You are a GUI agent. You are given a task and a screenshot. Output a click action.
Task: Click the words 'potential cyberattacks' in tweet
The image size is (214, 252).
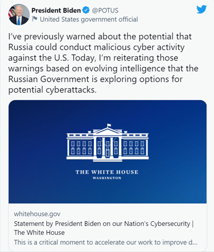pos(52,90)
